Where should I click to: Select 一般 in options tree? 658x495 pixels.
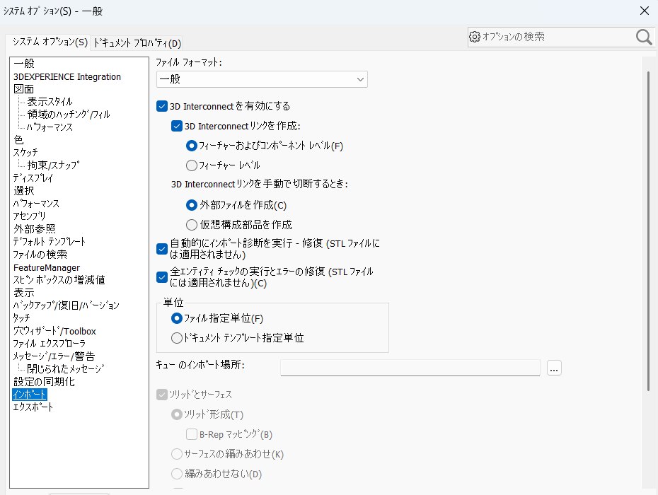pyautogui.click(x=24, y=64)
